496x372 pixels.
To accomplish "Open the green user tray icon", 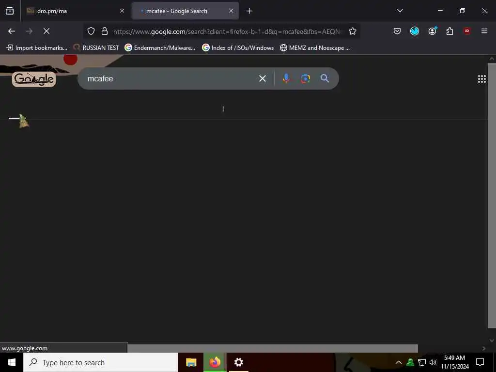I will coord(410,362).
